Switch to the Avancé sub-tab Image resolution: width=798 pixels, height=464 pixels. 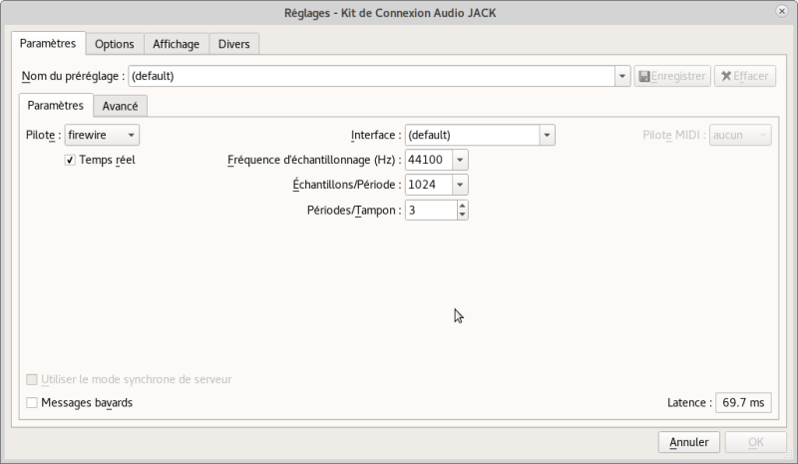(120, 106)
